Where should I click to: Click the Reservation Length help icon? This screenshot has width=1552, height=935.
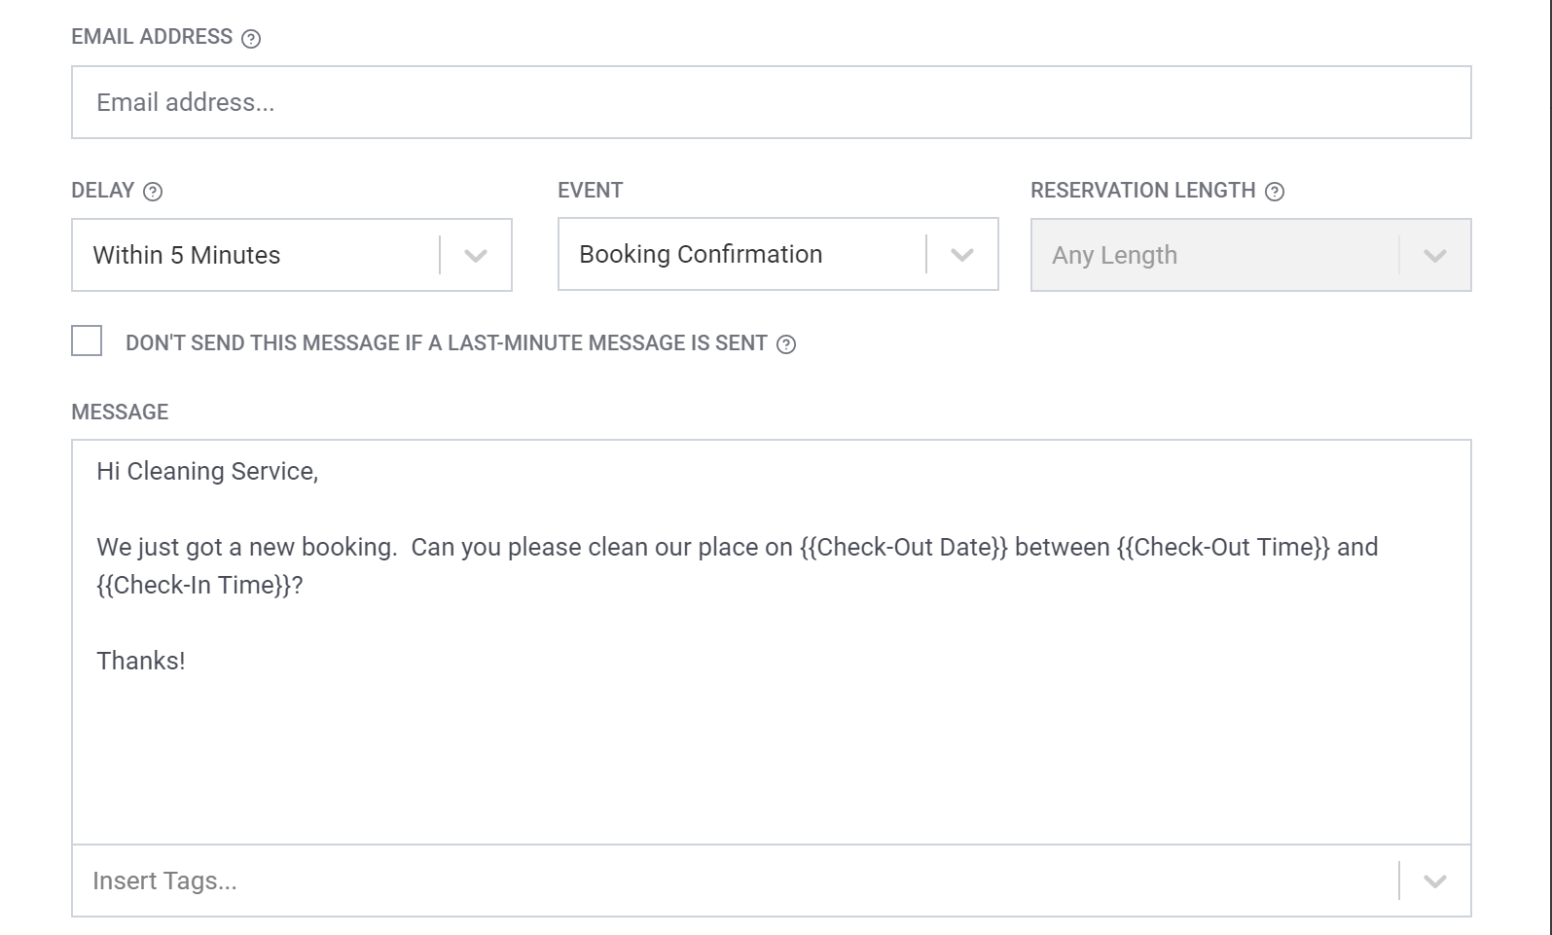(1275, 192)
